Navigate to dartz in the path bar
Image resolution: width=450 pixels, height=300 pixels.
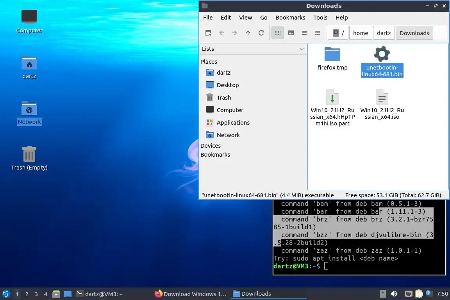[x=384, y=33]
